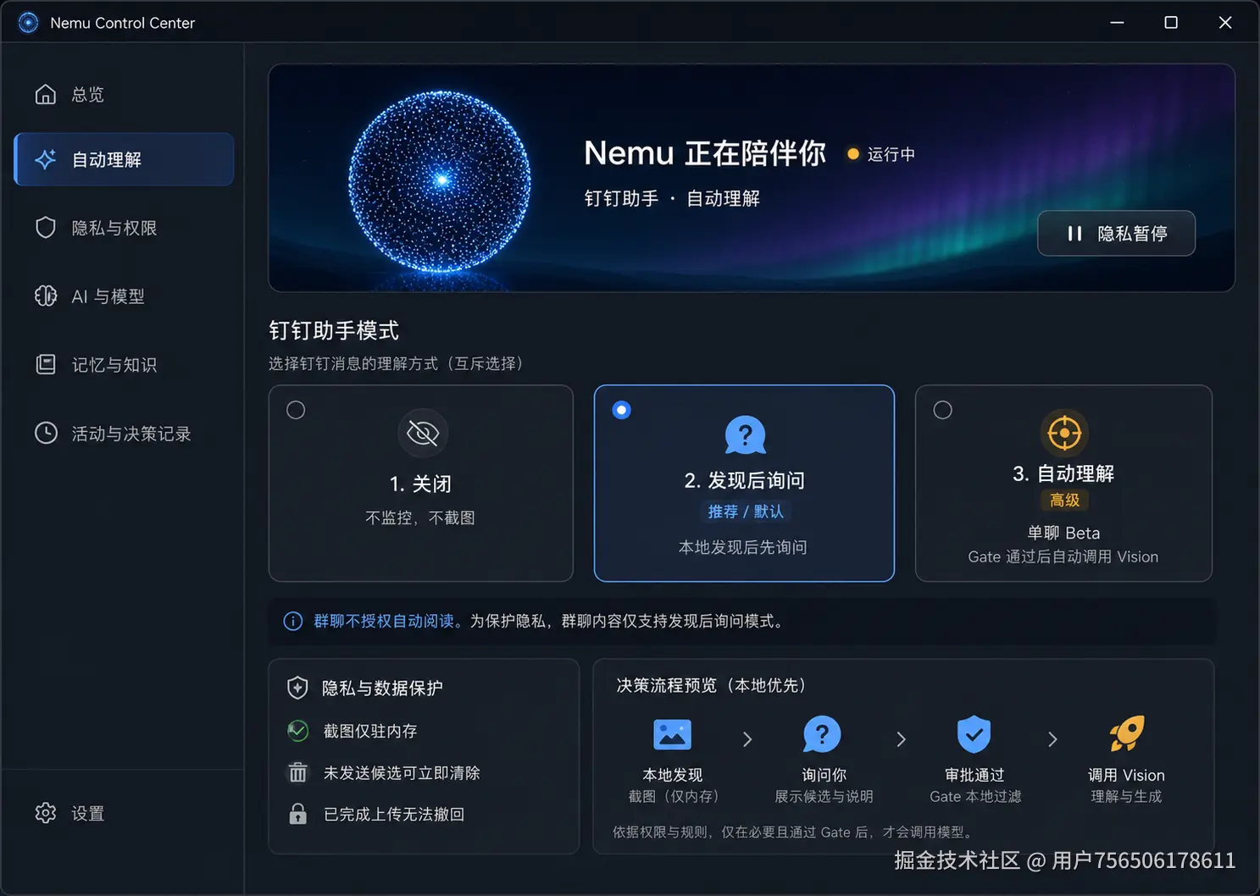
Task: Click the lock icon beside 已完成上传无法撤回
Action: (x=298, y=814)
